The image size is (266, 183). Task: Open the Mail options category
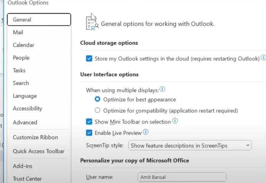18,32
